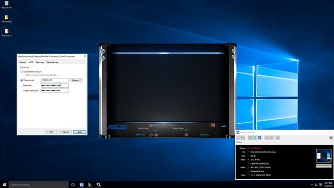
Task: Click the Back Panel label
Action: coord(143,128)
